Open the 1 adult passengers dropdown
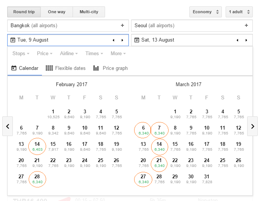This screenshot has width=260, height=201. pos(239,12)
